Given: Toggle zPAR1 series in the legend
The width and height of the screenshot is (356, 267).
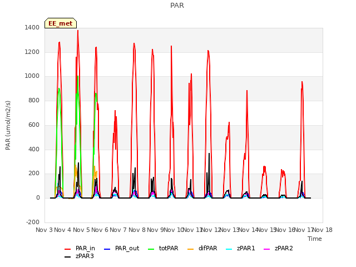Looking at the screenshot, I should 240,249.
